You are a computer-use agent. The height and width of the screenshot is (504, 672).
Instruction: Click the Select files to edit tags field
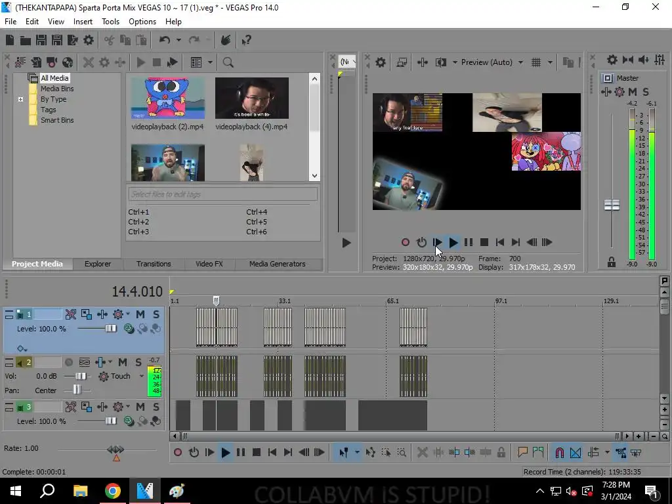223,194
